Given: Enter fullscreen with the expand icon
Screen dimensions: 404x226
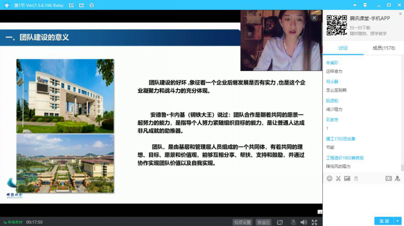Looking at the screenshot, I should tap(314, 222).
